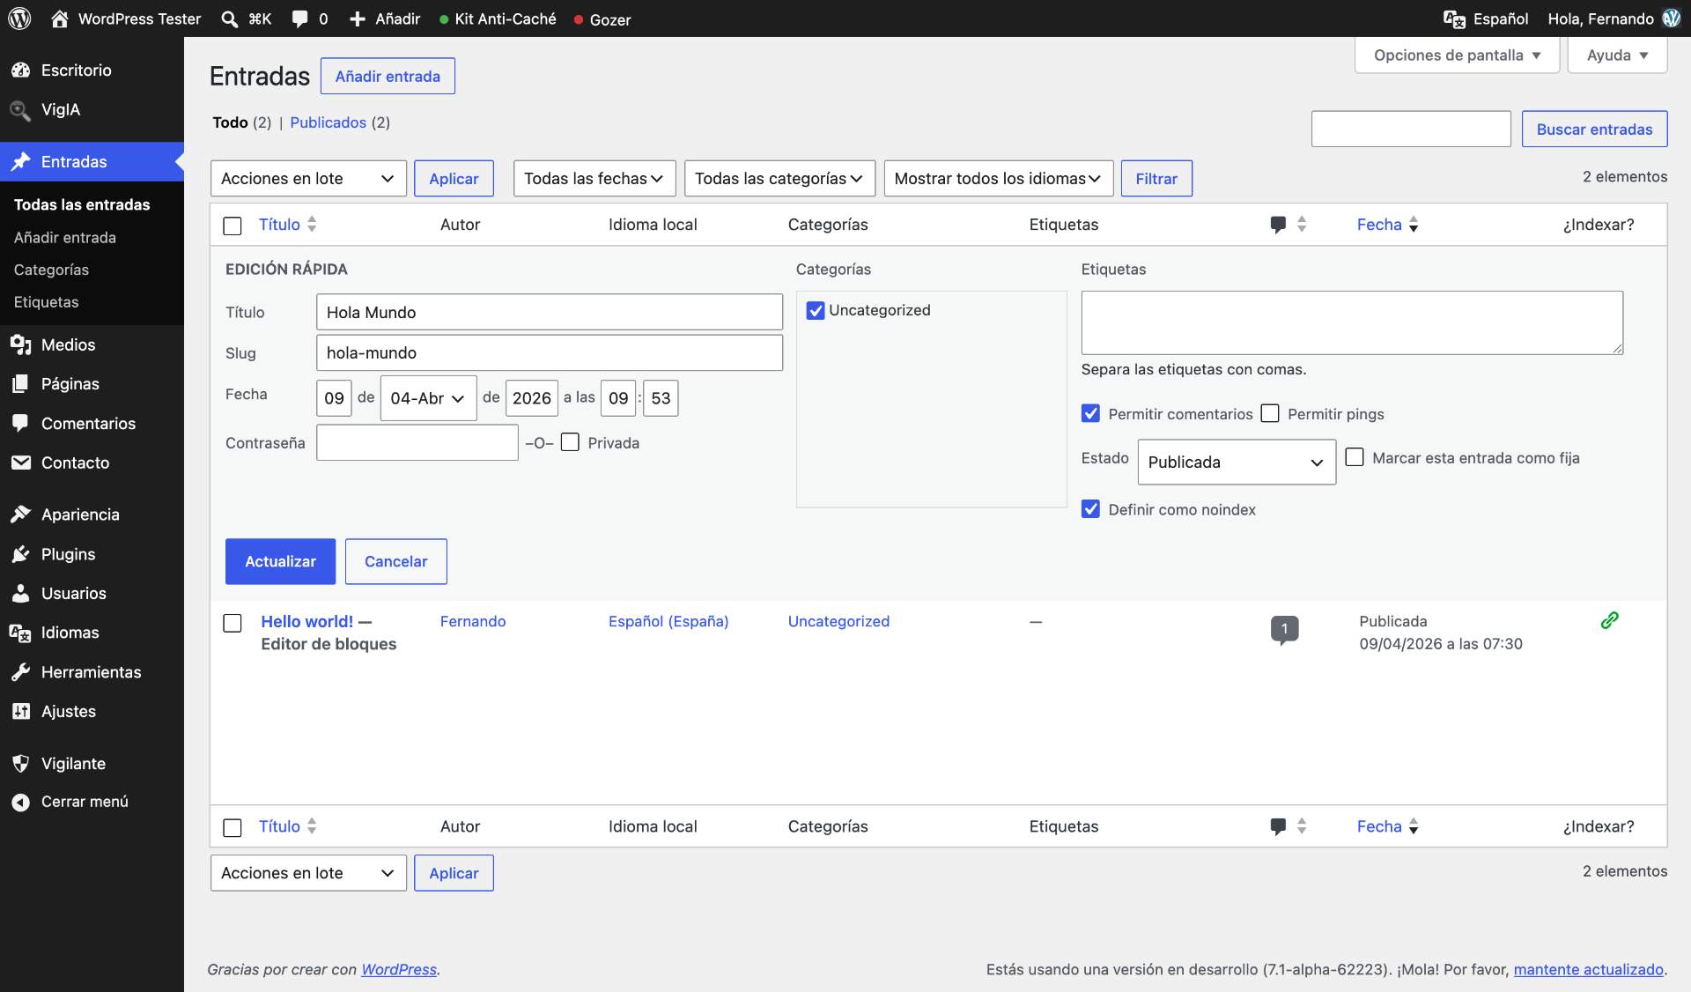
Task: Enable Permitir pings
Action: (x=1270, y=413)
